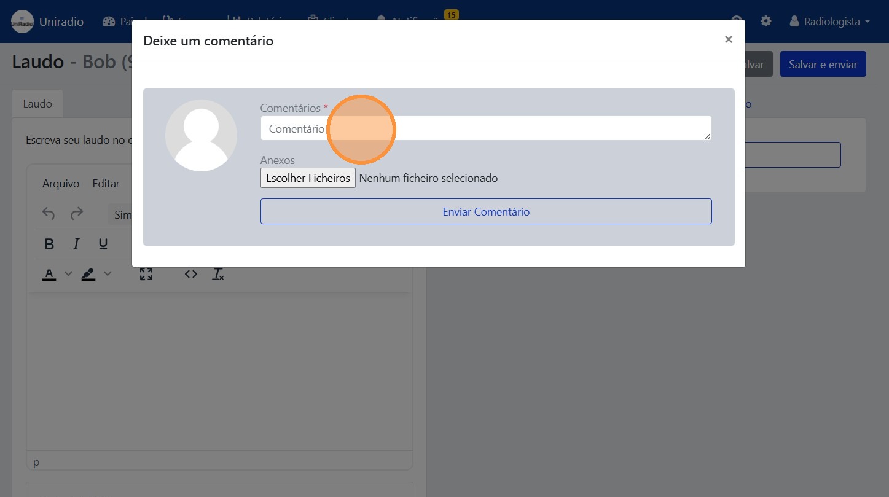Click the fullscreen icon in the editor
The height and width of the screenshot is (497, 889).
146,274
